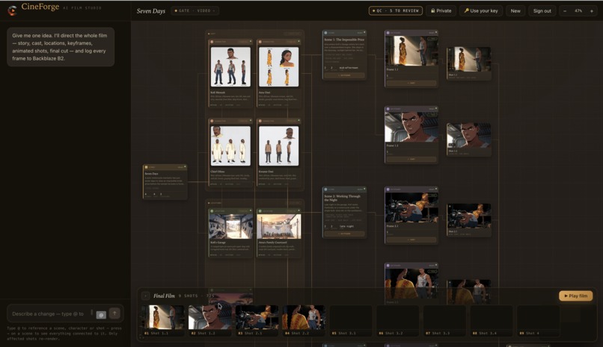Click the intro message chat bubble
603x347 pixels.
61,47
